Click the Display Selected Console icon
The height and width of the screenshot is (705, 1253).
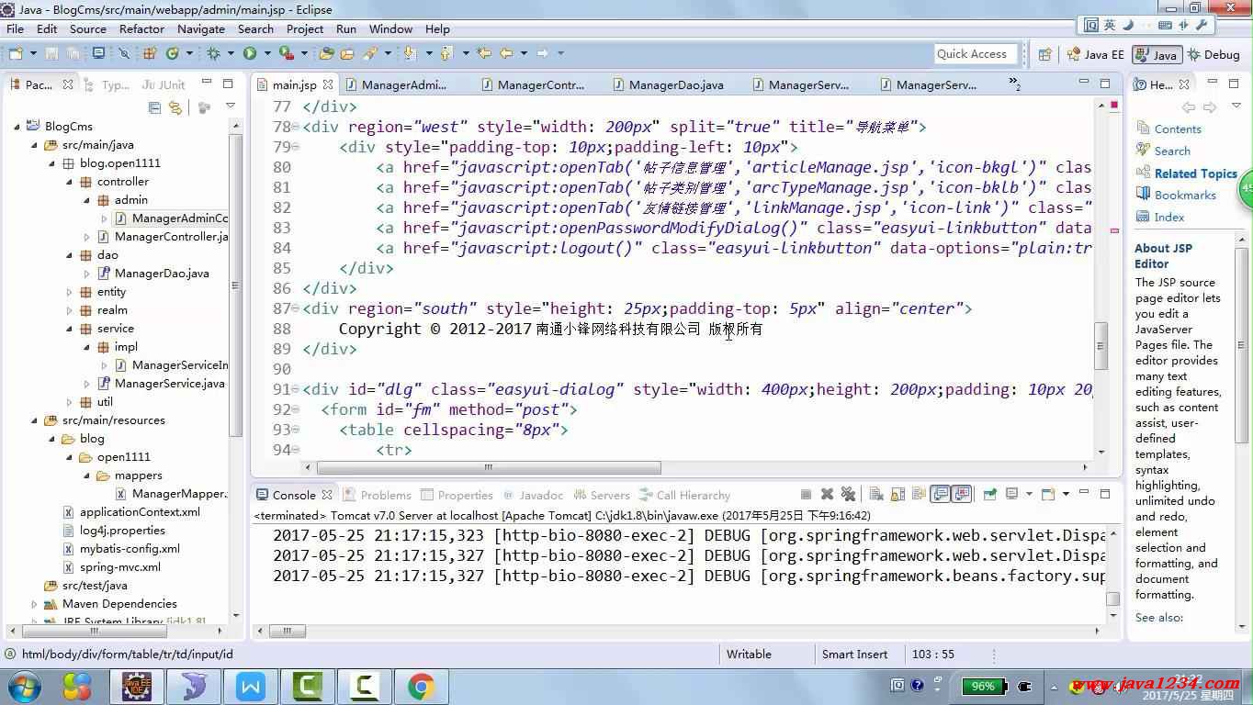[1011, 494]
